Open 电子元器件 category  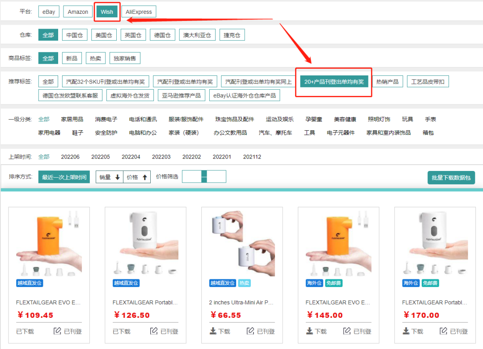click(341, 133)
